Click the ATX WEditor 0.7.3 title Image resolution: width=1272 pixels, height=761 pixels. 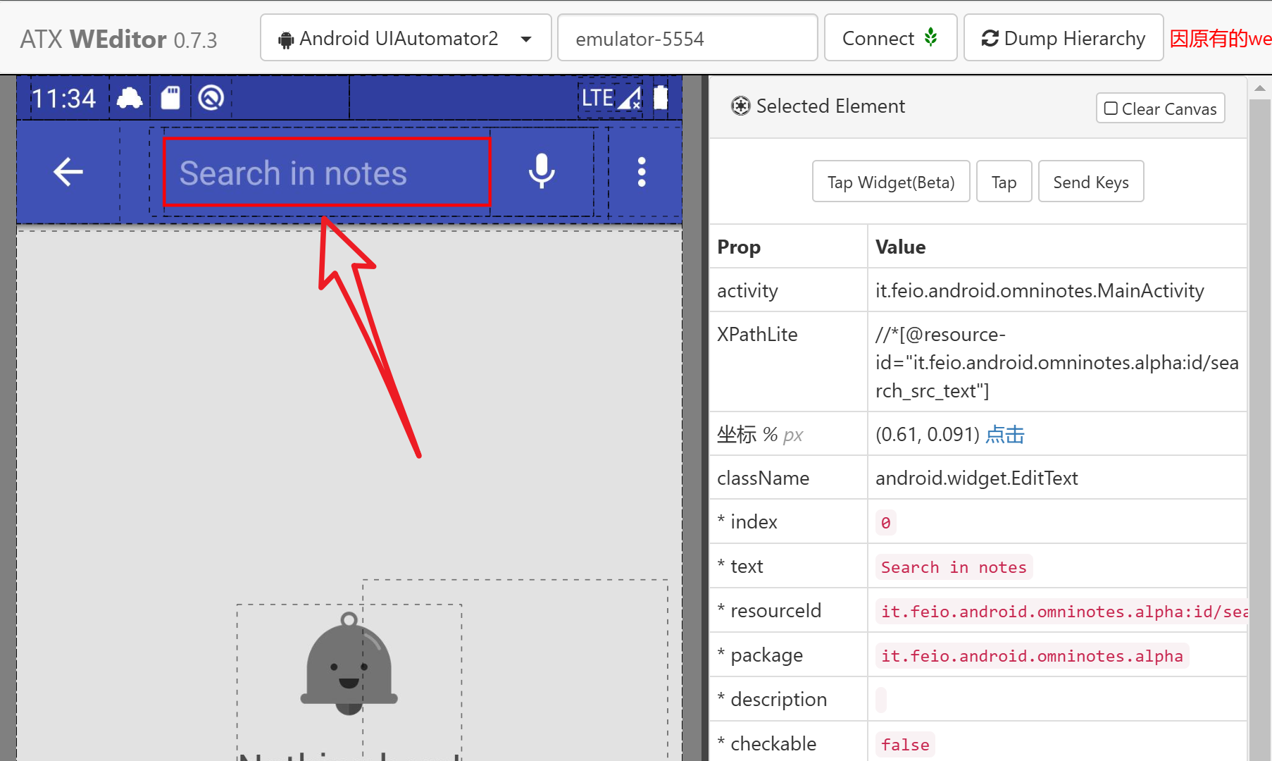point(118,39)
